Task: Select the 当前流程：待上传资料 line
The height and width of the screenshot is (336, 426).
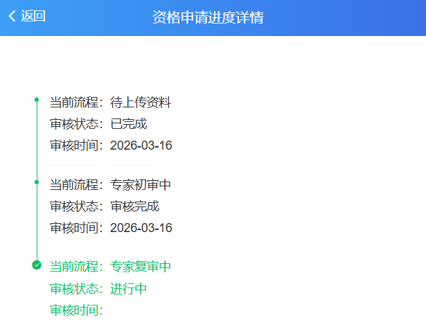Action: pos(110,103)
